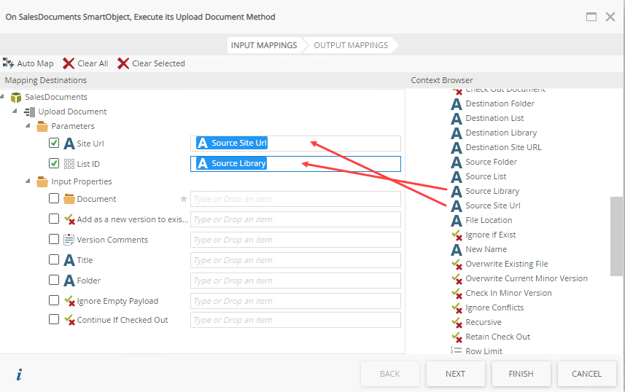This screenshot has height=392, width=625.
Task: Click the Finish button
Action: [521, 374]
